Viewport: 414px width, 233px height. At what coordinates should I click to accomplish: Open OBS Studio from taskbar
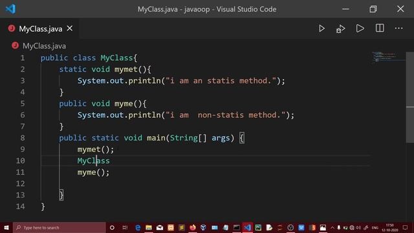coord(290,227)
